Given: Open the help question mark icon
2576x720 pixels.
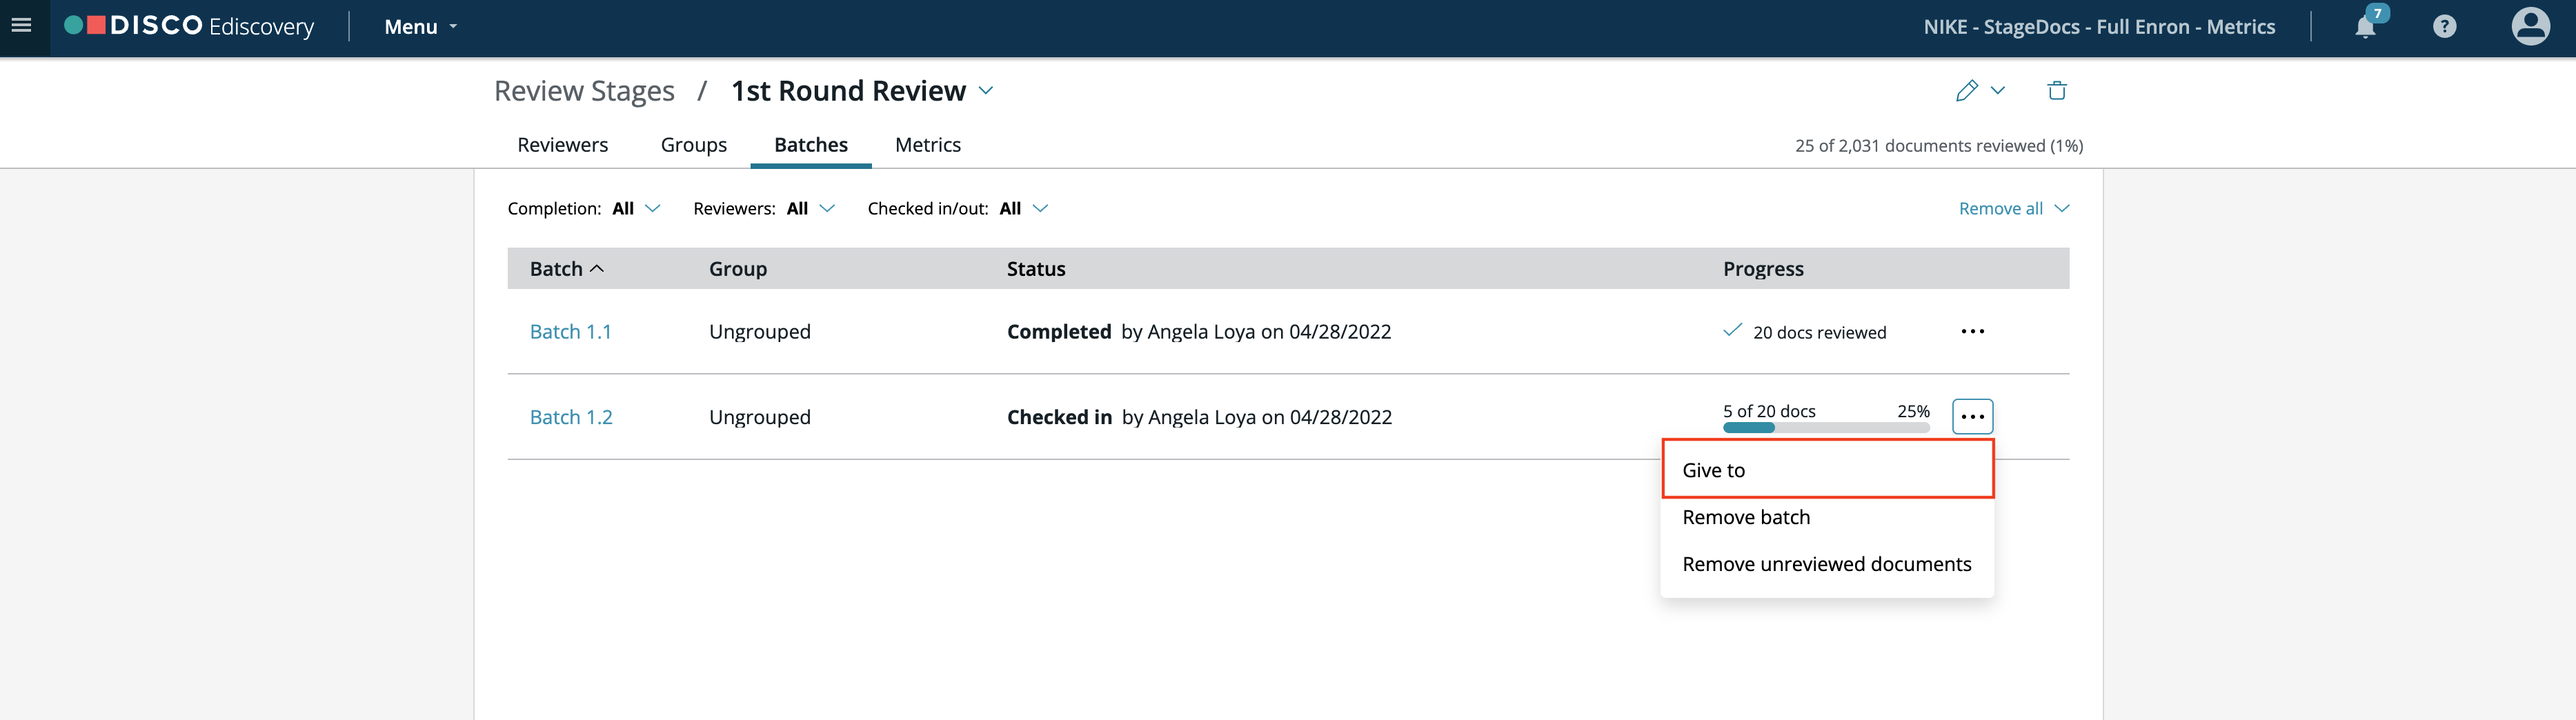Looking at the screenshot, I should tap(2444, 27).
